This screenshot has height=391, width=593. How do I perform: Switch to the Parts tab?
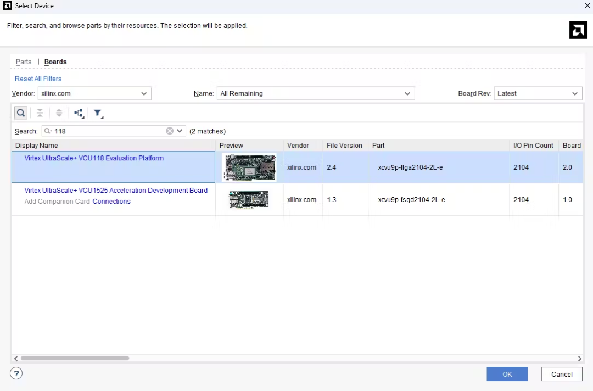tap(24, 62)
